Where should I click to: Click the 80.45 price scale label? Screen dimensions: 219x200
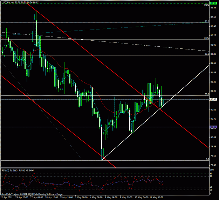(x=213, y=119)
